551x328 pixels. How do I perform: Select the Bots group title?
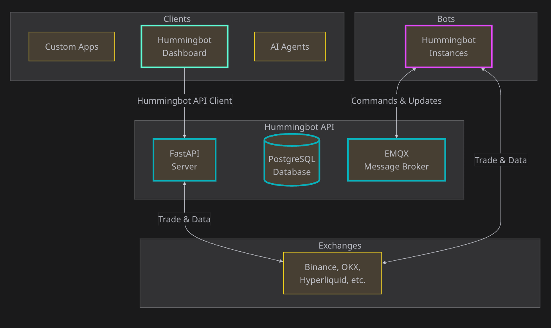[x=446, y=19]
